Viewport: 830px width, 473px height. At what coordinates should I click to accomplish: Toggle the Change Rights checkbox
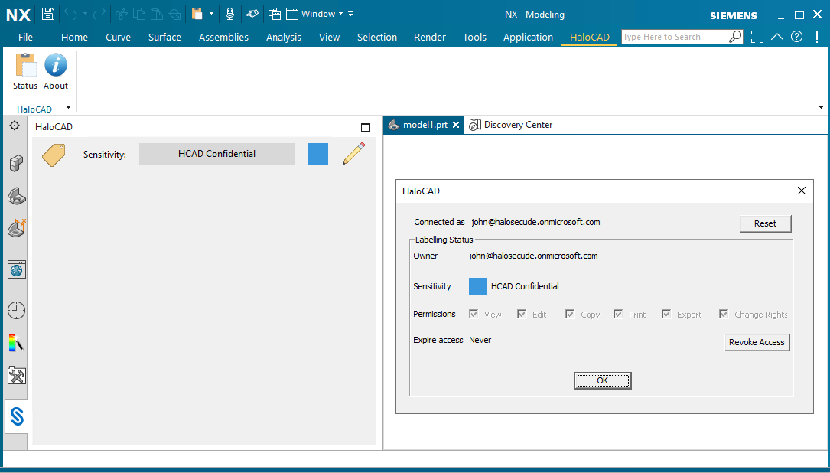[x=724, y=314]
